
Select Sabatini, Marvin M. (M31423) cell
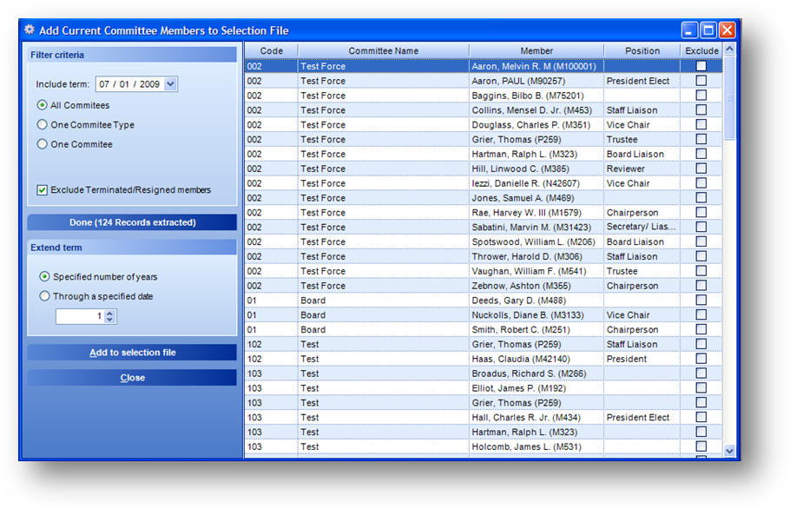click(537, 228)
